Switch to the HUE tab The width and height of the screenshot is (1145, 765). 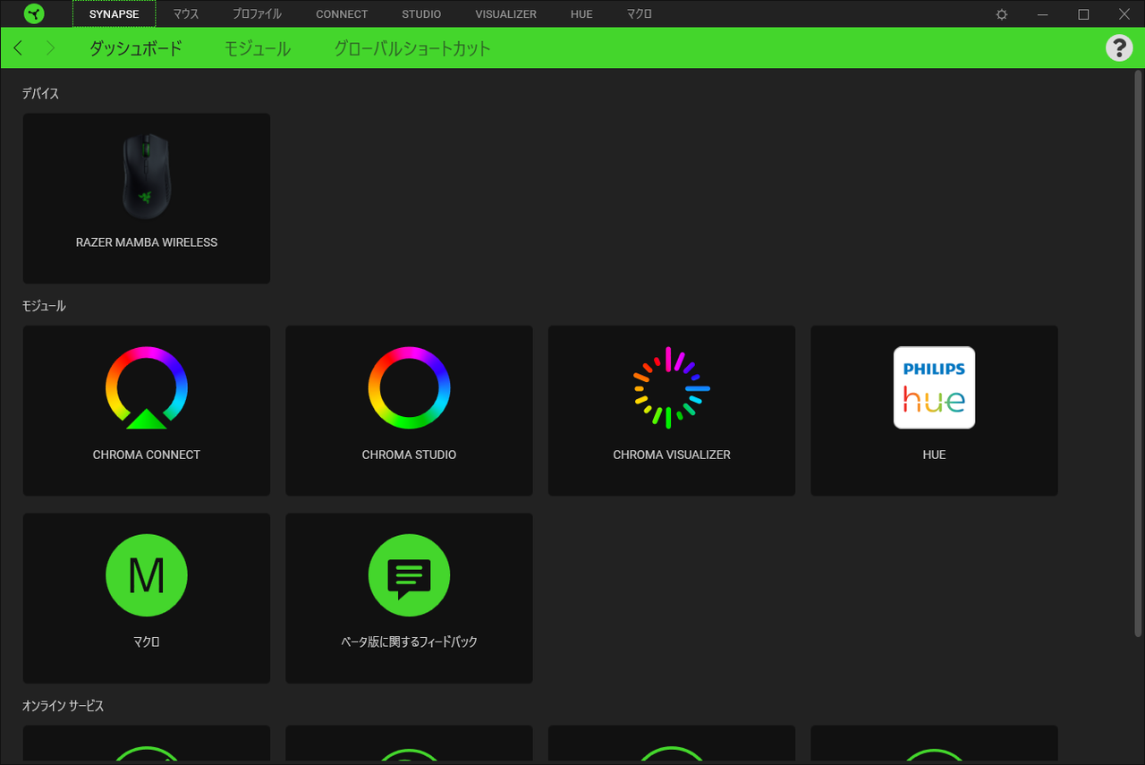tap(581, 14)
